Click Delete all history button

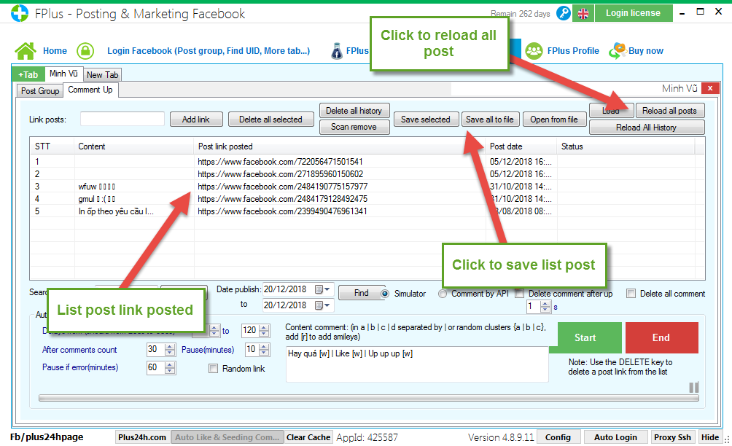(x=354, y=111)
